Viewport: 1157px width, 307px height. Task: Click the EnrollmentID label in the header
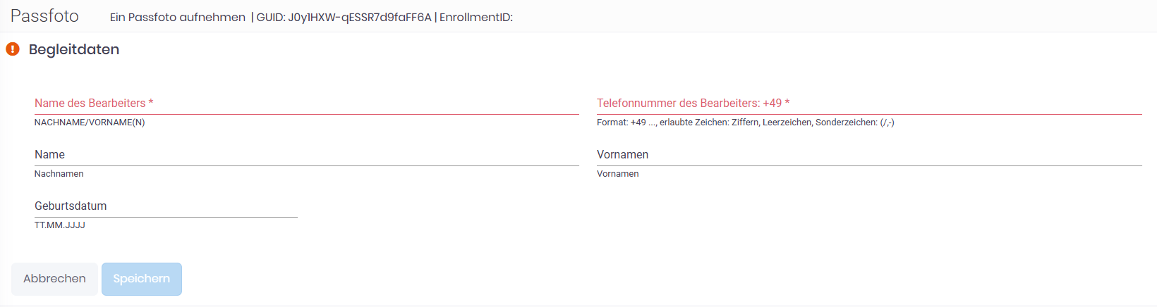(x=476, y=18)
